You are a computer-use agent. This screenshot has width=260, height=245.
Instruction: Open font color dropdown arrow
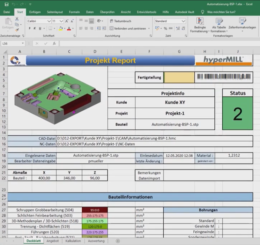(x=73, y=28)
